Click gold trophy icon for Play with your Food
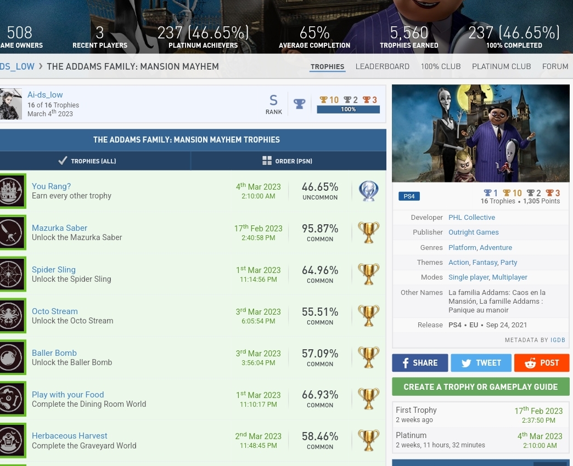 click(368, 399)
